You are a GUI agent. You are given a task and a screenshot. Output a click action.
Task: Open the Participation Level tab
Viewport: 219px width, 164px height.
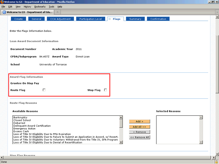click(91, 19)
